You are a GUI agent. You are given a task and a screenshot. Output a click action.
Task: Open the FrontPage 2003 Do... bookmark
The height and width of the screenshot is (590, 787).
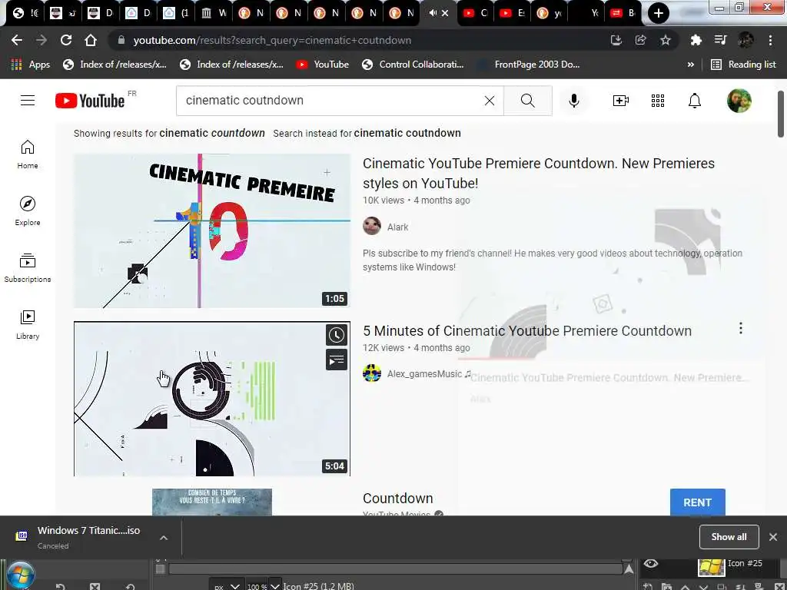click(530, 65)
